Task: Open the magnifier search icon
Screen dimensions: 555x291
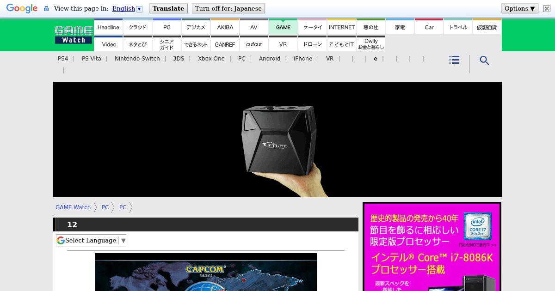Action: tap(484, 61)
